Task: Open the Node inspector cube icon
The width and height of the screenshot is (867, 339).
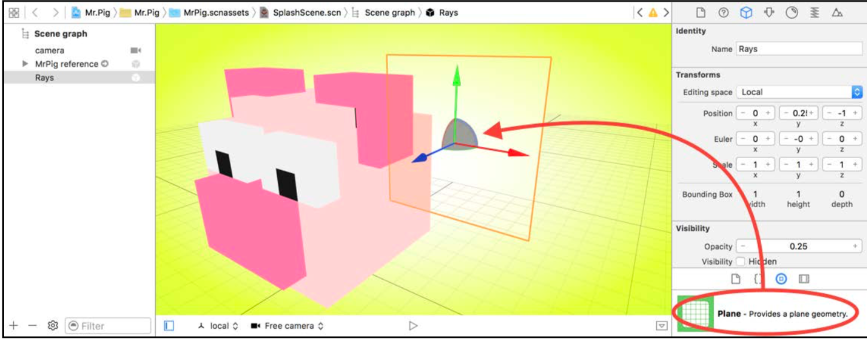Action: point(746,13)
